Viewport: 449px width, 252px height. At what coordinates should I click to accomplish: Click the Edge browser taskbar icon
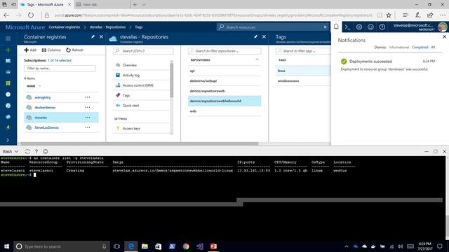click(x=131, y=246)
